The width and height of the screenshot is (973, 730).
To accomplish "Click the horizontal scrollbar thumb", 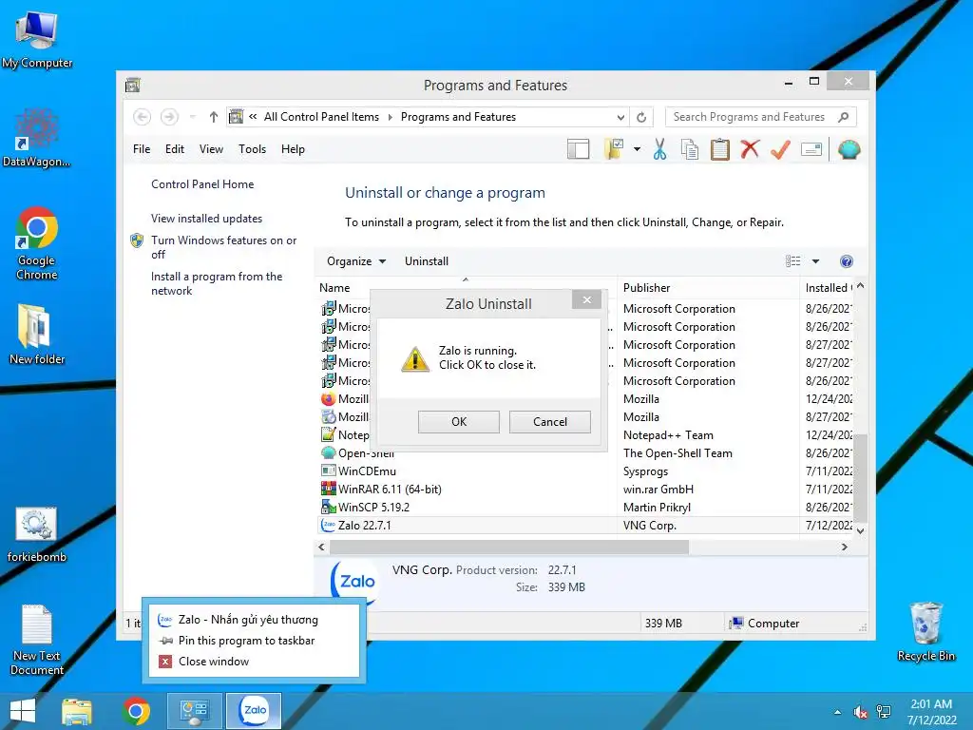I will [x=509, y=547].
